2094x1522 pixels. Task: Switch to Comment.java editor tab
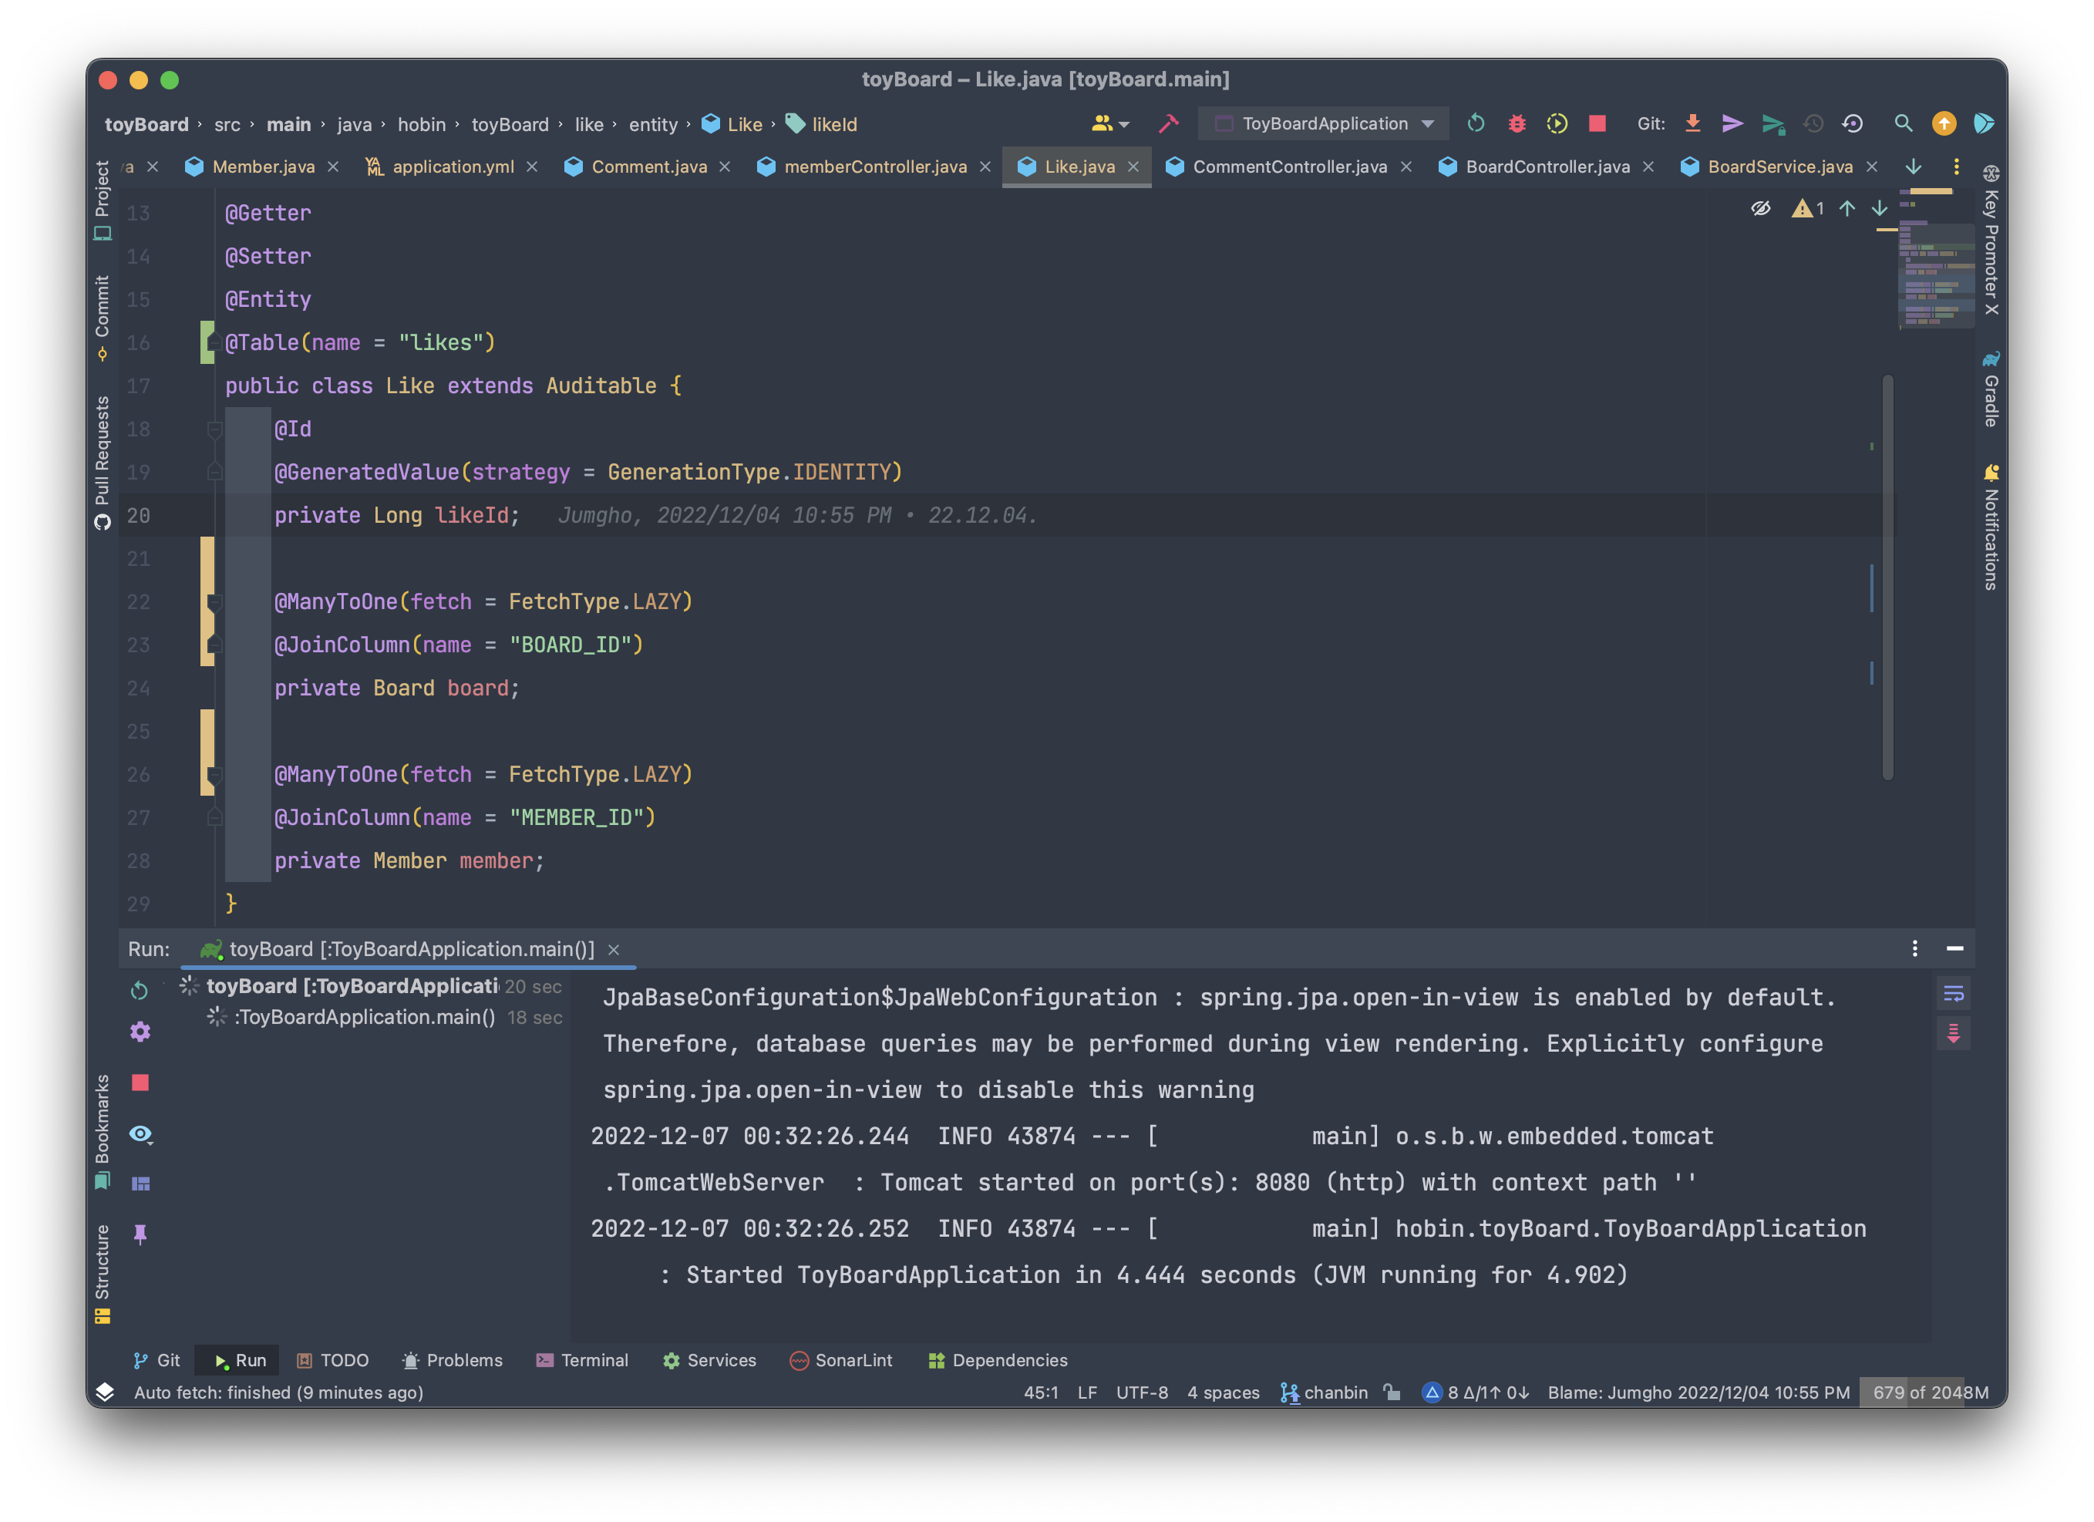648,167
